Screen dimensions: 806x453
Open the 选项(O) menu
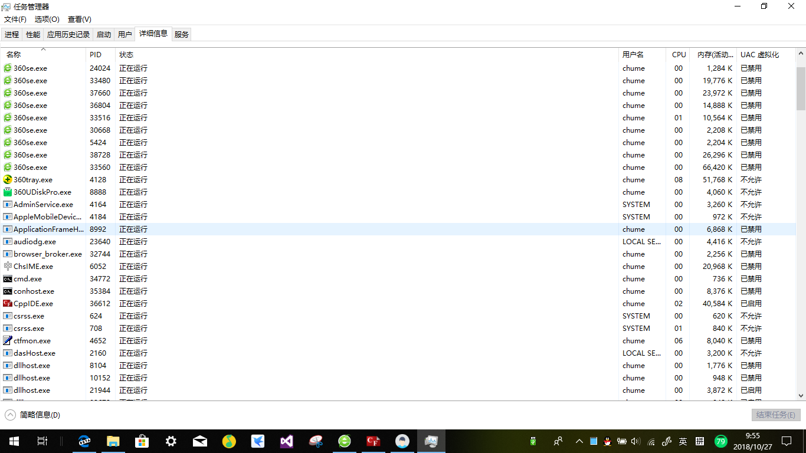coord(47,19)
